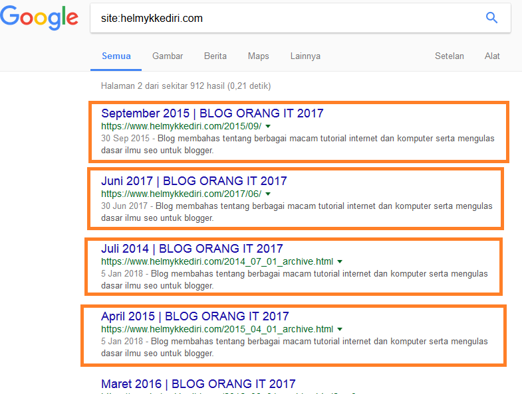Image resolution: width=522 pixels, height=394 pixels.
Task: Open the Lainnya menu
Action: point(305,56)
